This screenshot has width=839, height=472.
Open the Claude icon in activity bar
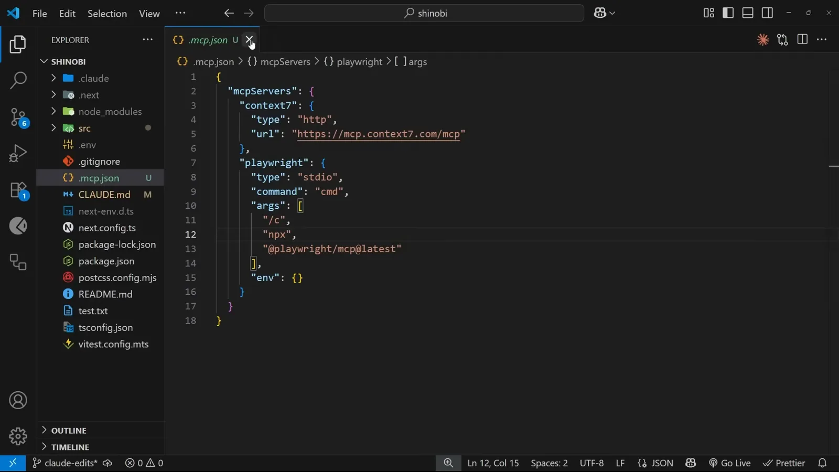click(x=18, y=226)
